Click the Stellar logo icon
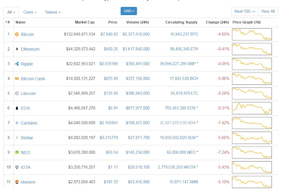 click(x=17, y=137)
